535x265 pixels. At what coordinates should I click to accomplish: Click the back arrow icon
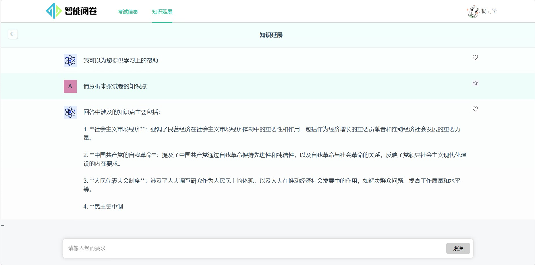[13, 34]
